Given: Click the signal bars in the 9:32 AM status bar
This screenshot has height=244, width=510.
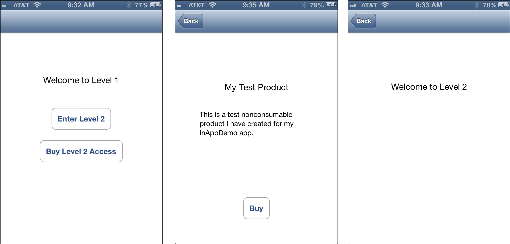Looking at the screenshot, I should point(7,6).
